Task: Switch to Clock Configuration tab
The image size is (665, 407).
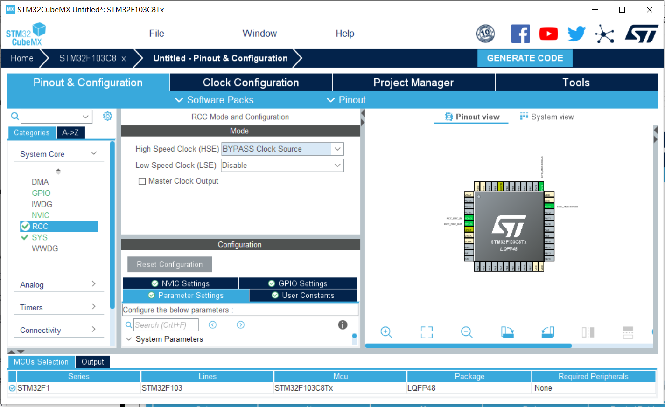Action: coord(251,83)
